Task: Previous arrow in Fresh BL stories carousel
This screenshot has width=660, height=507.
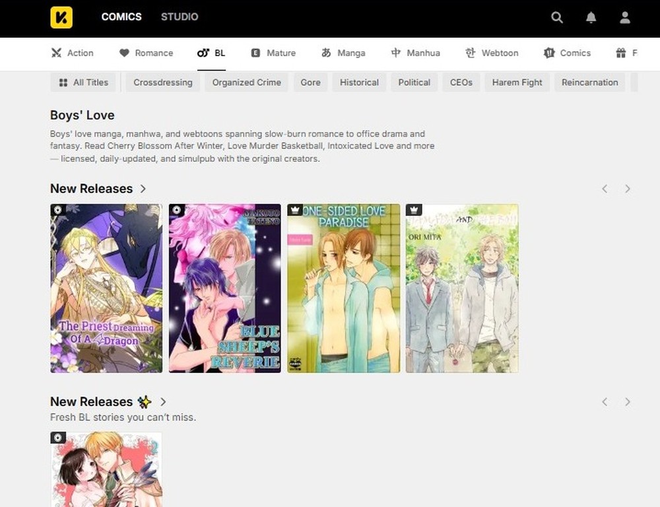Action: tap(605, 402)
